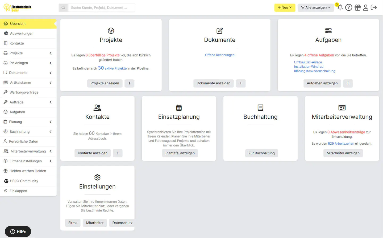This screenshot has width=383, height=238.
Task: Add a new project with plus button
Action: coord(130,83)
